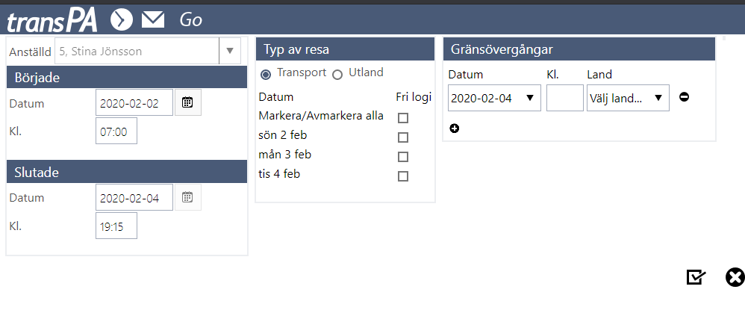Click the 'Anställd' label

point(31,52)
